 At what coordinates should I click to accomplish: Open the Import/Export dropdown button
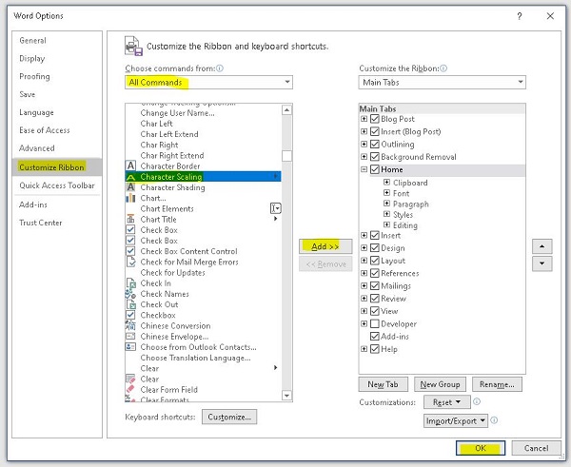click(456, 420)
